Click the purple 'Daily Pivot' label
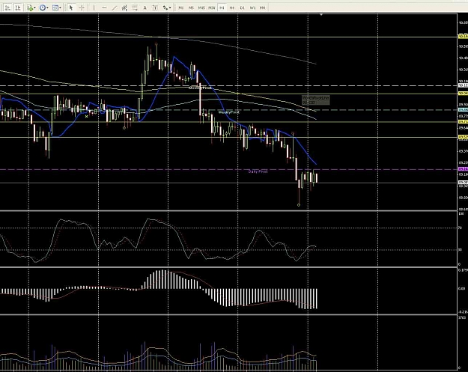This screenshot has width=468, height=372. [x=258, y=171]
